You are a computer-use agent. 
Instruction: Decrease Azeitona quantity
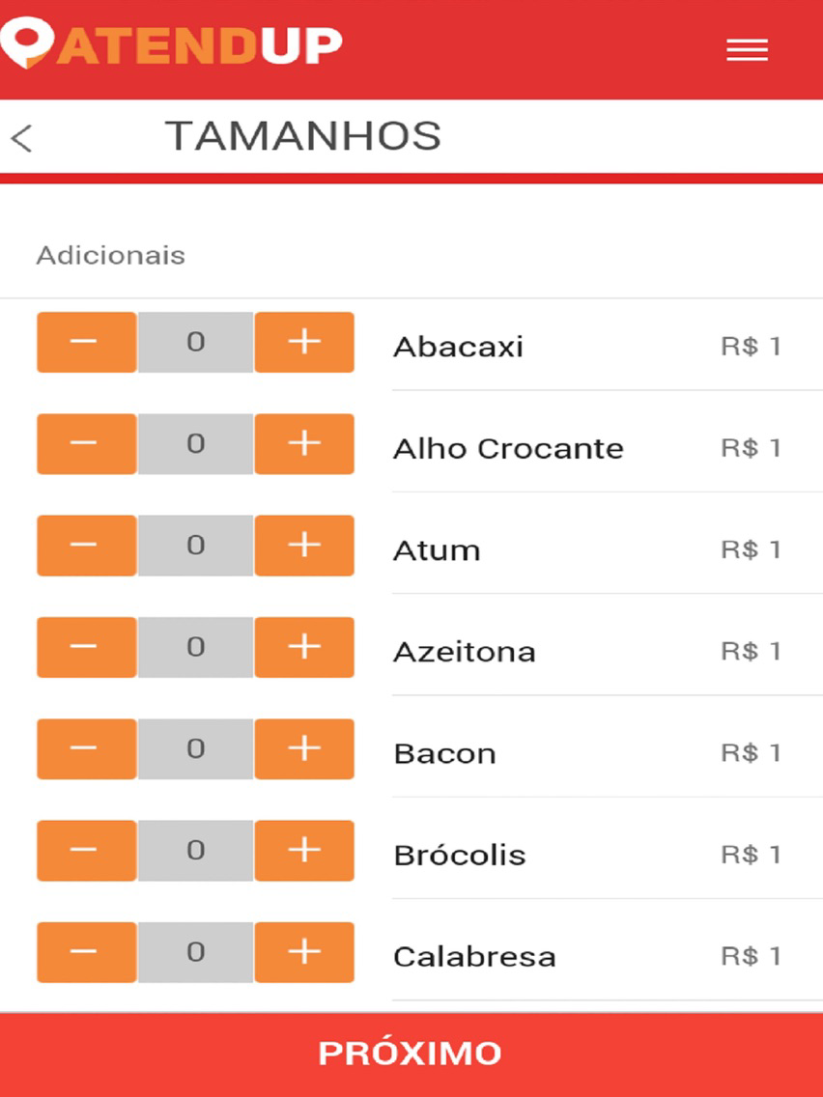coord(87,647)
